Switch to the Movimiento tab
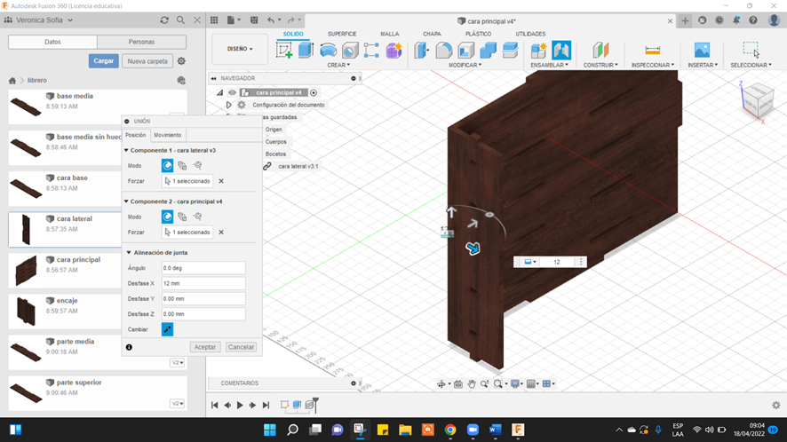This screenshot has width=787, height=442. coord(167,135)
